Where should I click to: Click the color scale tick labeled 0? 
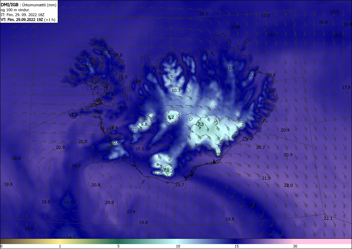1,246
